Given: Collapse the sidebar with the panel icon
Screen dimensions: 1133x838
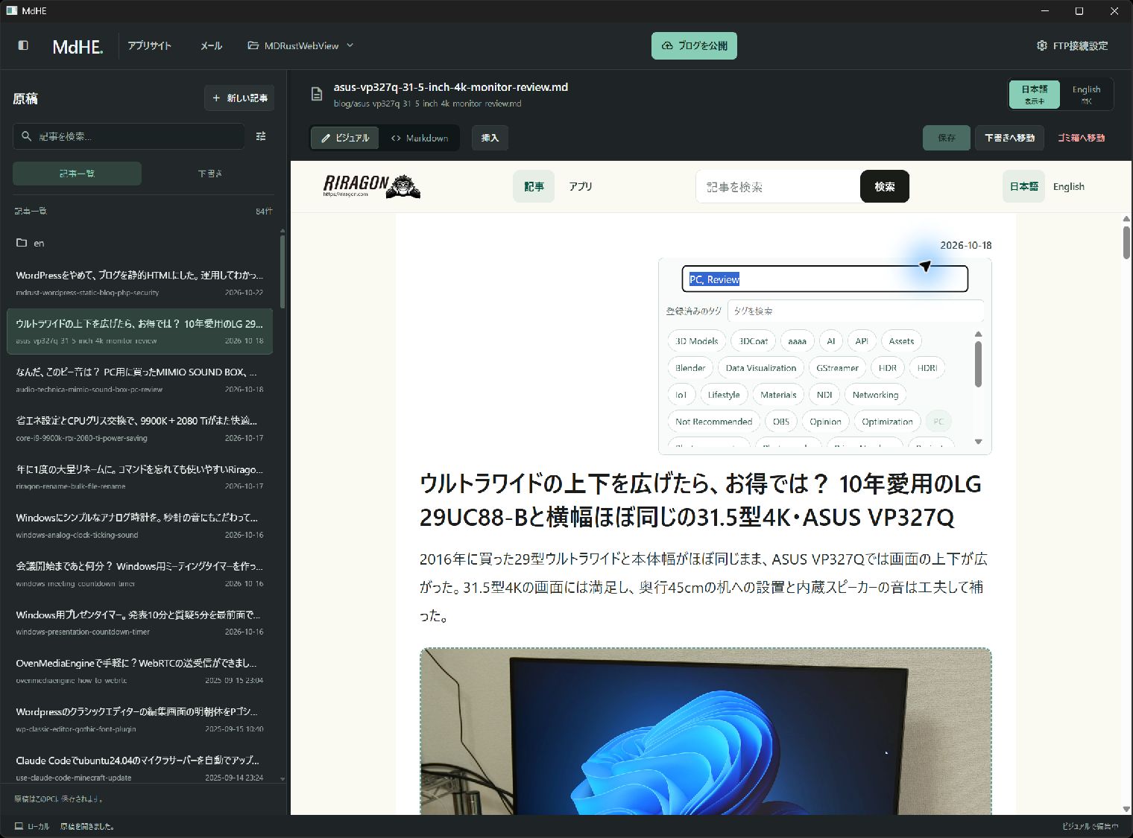Looking at the screenshot, I should click(x=23, y=45).
